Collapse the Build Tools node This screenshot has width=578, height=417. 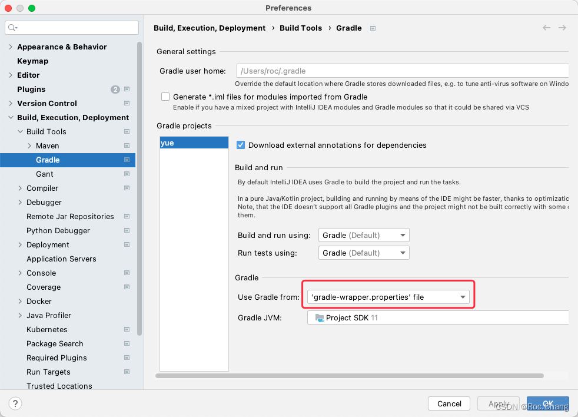point(20,131)
